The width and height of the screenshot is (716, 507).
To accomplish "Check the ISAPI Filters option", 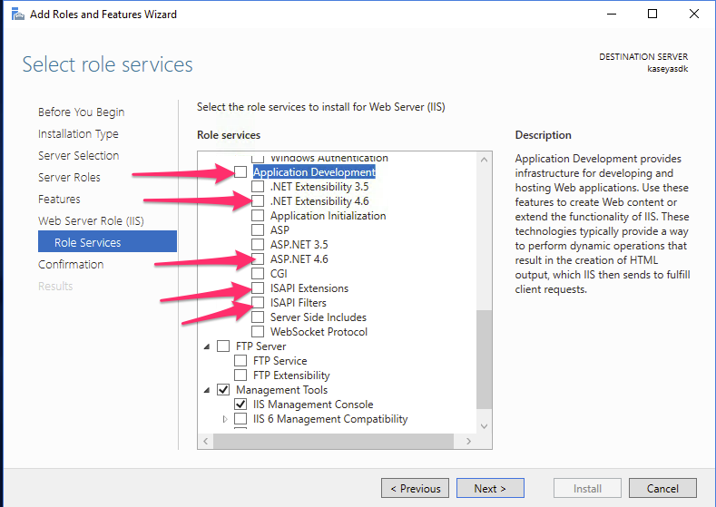I will point(258,303).
